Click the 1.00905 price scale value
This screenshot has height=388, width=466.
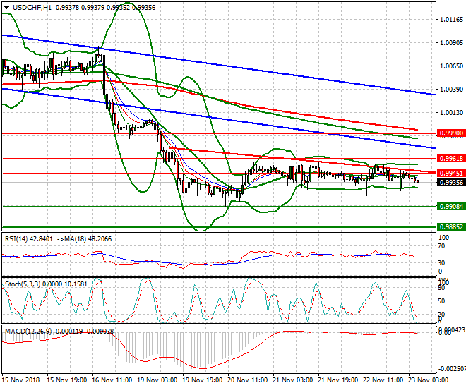tap(451, 43)
